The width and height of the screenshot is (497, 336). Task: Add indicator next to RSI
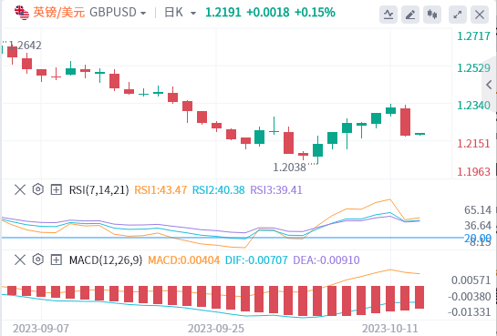tap(57, 189)
